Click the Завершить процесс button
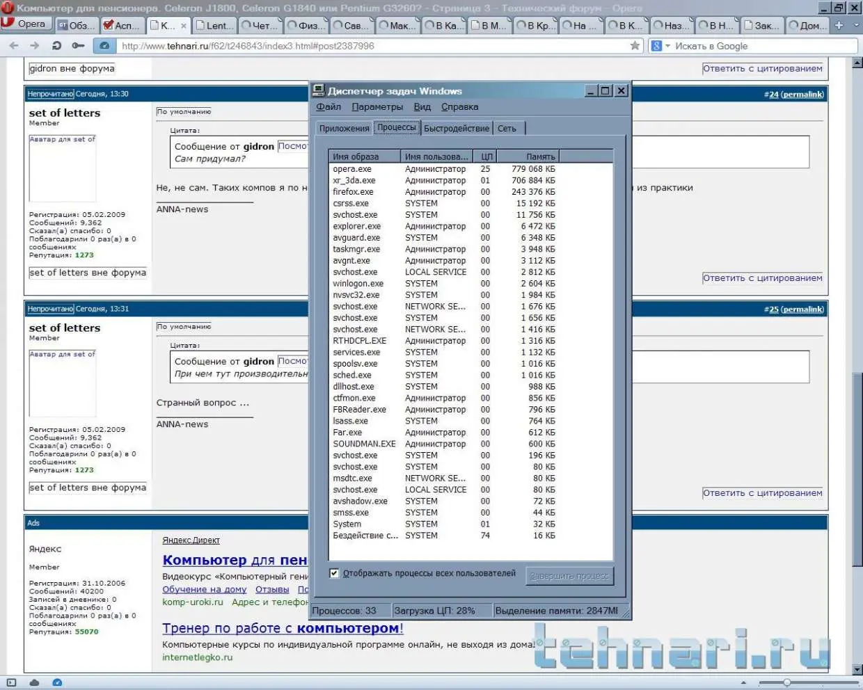The image size is (863, 690). tap(569, 576)
